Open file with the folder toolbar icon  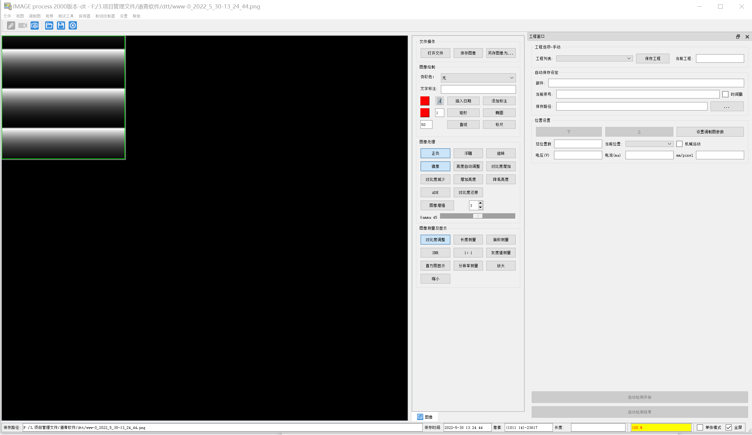click(x=49, y=26)
